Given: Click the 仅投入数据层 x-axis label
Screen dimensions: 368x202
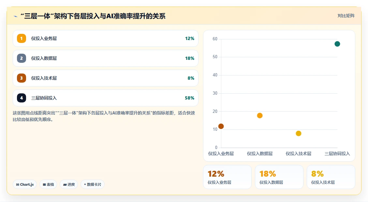Looking at the screenshot, I should click(260, 154).
